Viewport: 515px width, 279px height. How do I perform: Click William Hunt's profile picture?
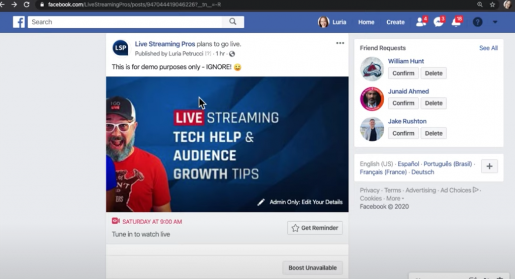372,69
